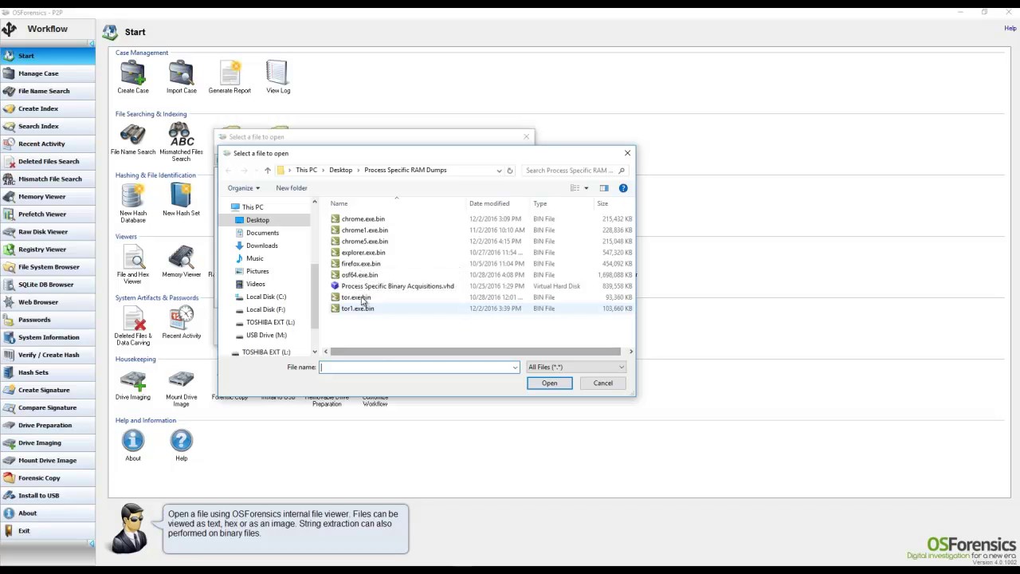Open the Create Case icon in Case Management

(133, 77)
